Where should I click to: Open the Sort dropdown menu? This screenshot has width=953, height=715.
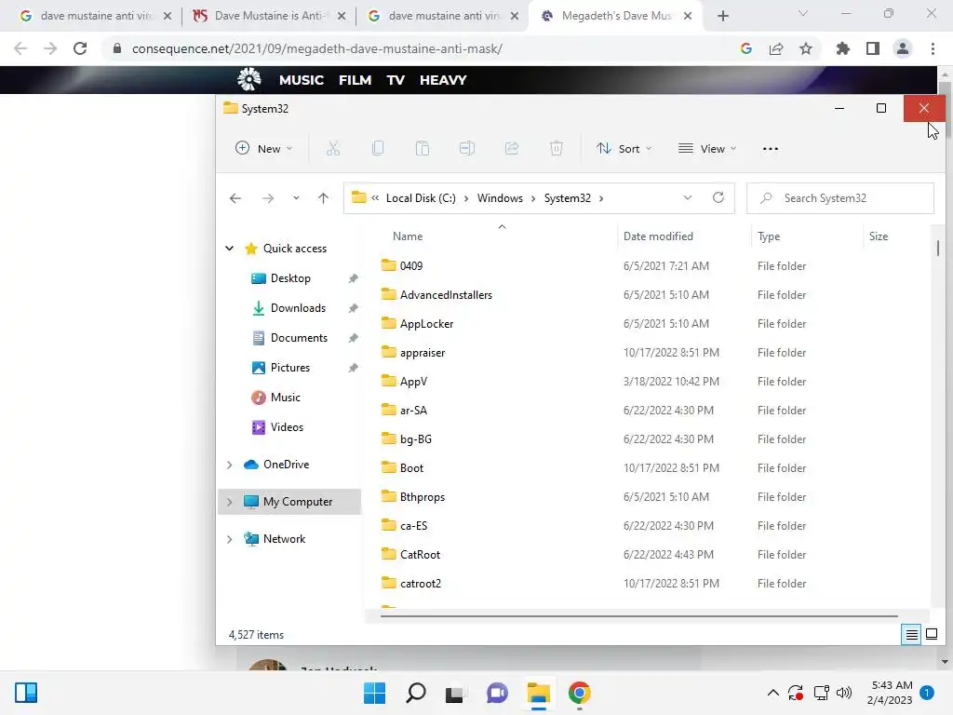624,149
